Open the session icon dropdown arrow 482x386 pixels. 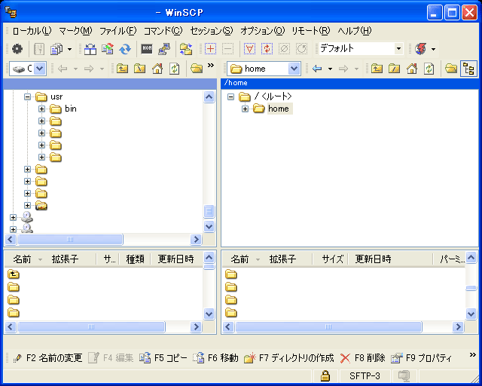point(434,49)
